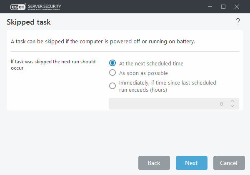Decrease hours with the down arrow

[232, 106]
